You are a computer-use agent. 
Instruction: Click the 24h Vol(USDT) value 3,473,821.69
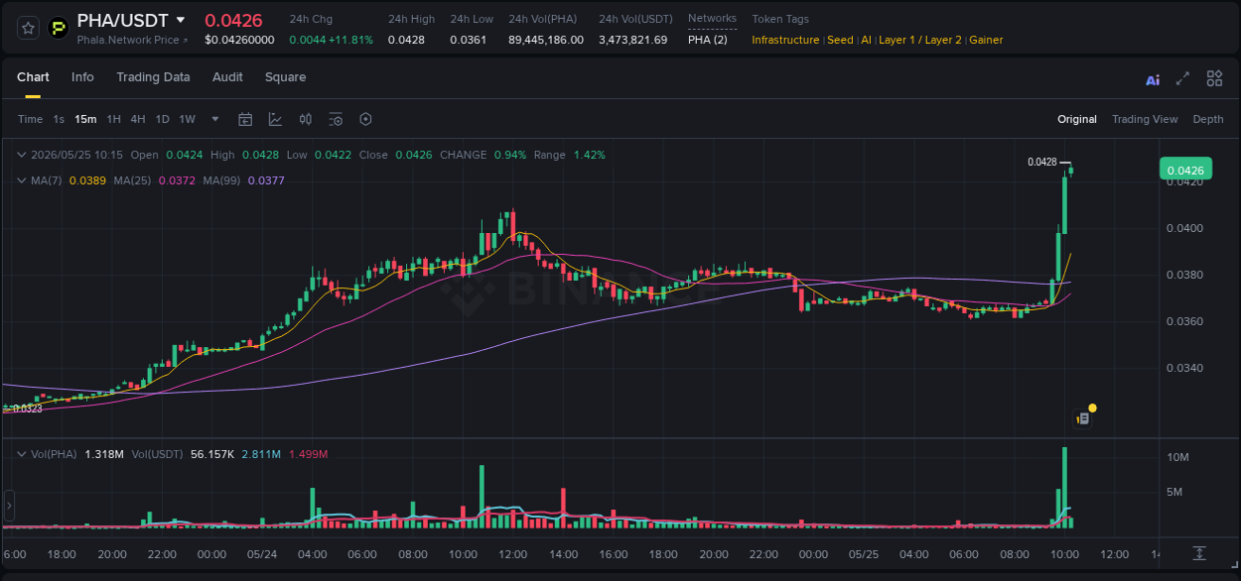pyautogui.click(x=633, y=40)
